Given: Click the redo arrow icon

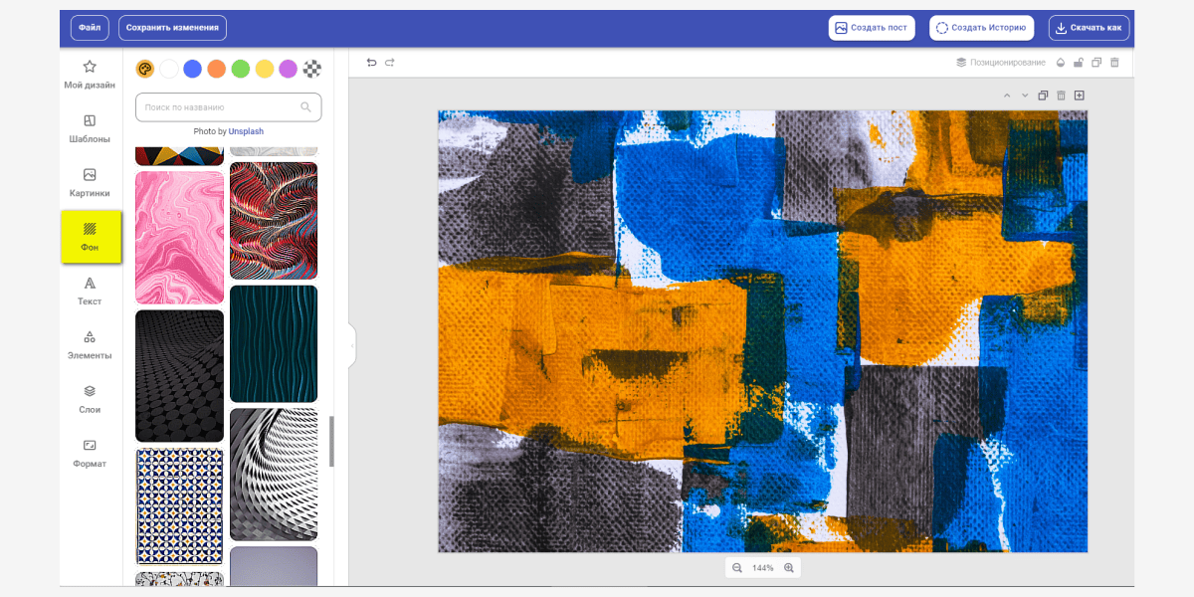Looking at the screenshot, I should [390, 63].
